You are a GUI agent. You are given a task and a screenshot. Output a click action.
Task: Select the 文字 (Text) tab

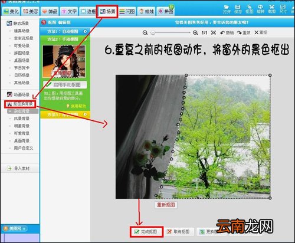coord(69,11)
